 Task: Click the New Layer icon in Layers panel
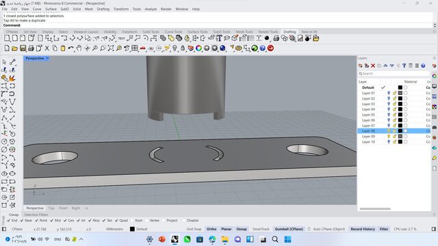[x=361, y=66]
